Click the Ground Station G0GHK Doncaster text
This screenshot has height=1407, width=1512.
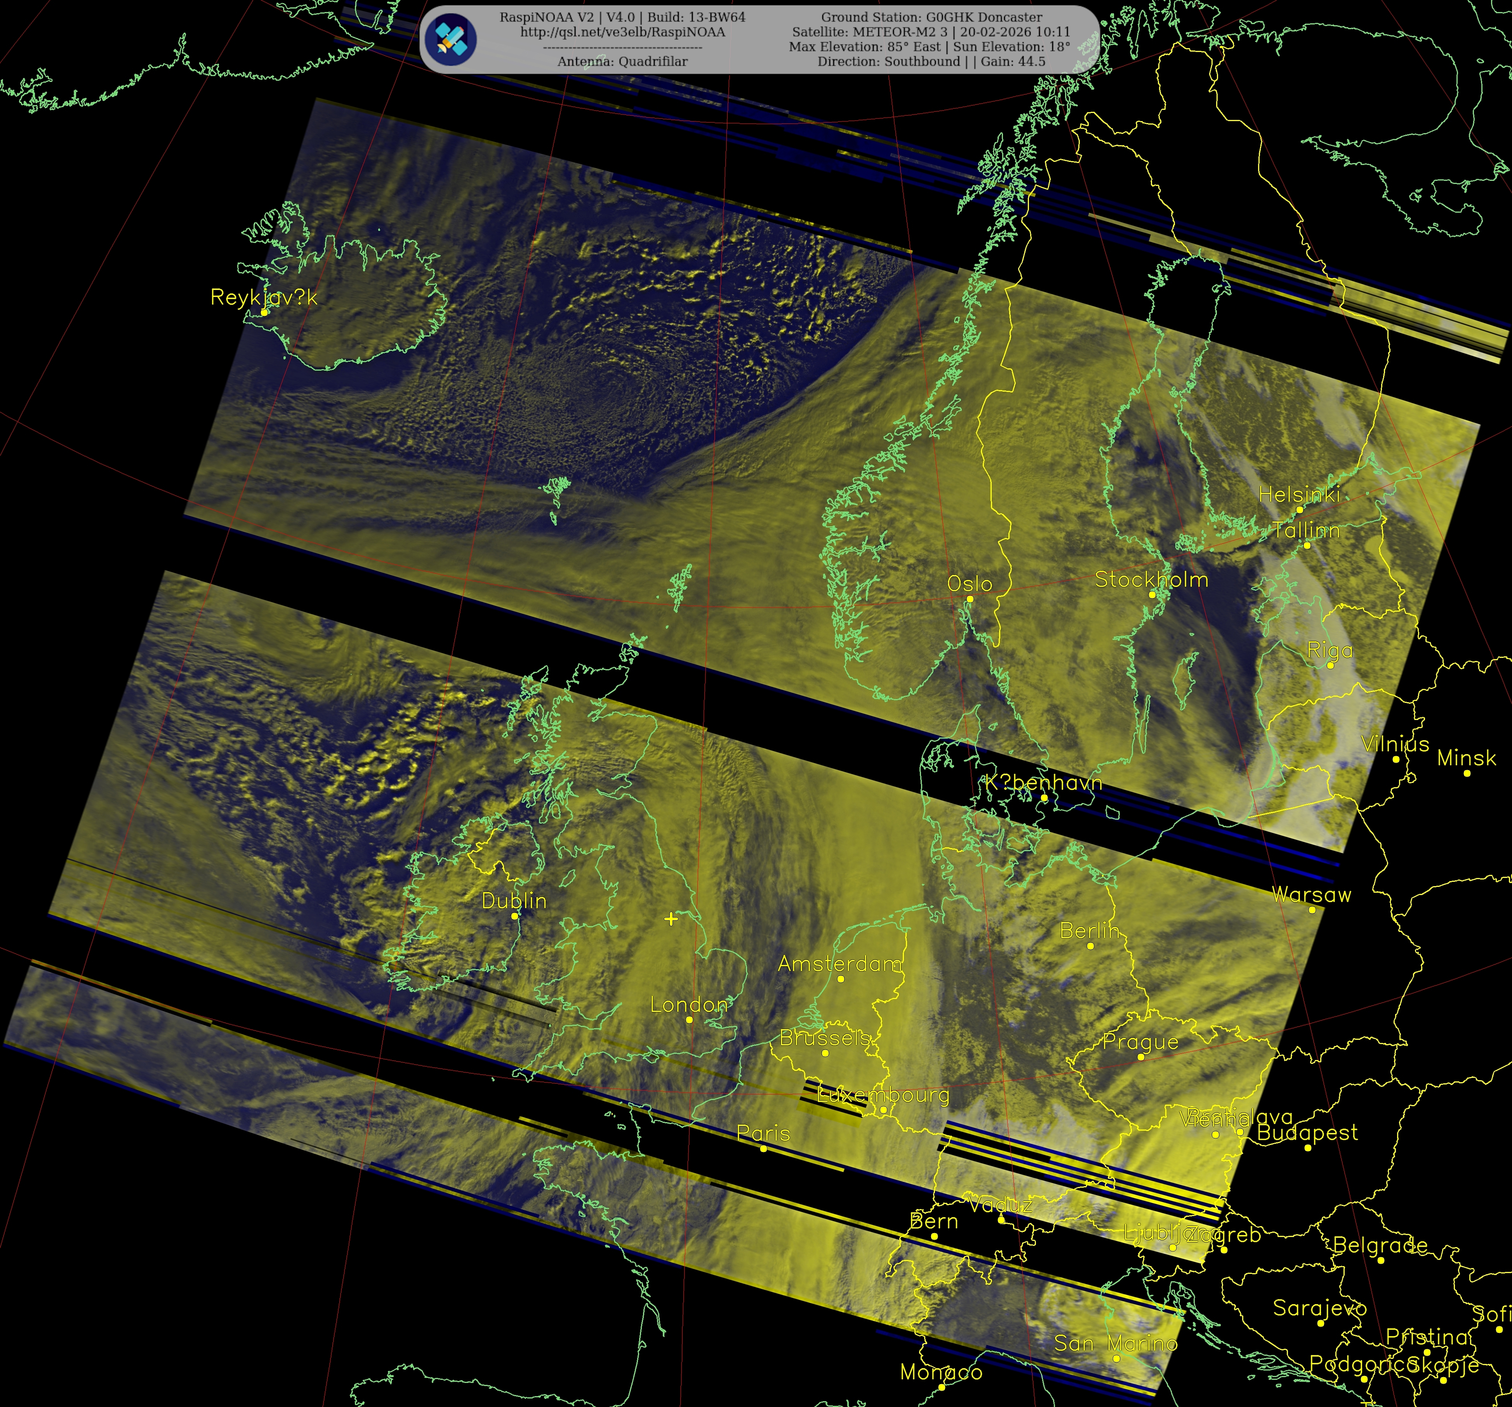(x=931, y=17)
